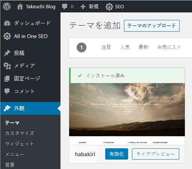Select 外観 in the sidebar
Viewport: 192px width, 169px height.
tap(19, 108)
